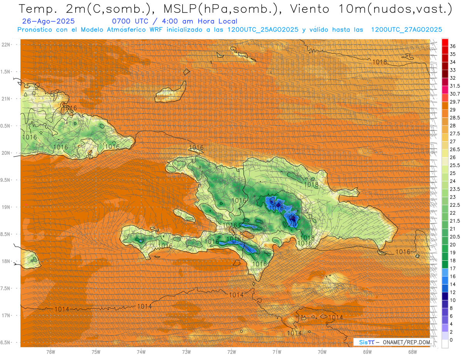The height and width of the screenshot is (357, 463).
Task: Click legend value "26.5" on the color scale
Action: click(x=455, y=149)
